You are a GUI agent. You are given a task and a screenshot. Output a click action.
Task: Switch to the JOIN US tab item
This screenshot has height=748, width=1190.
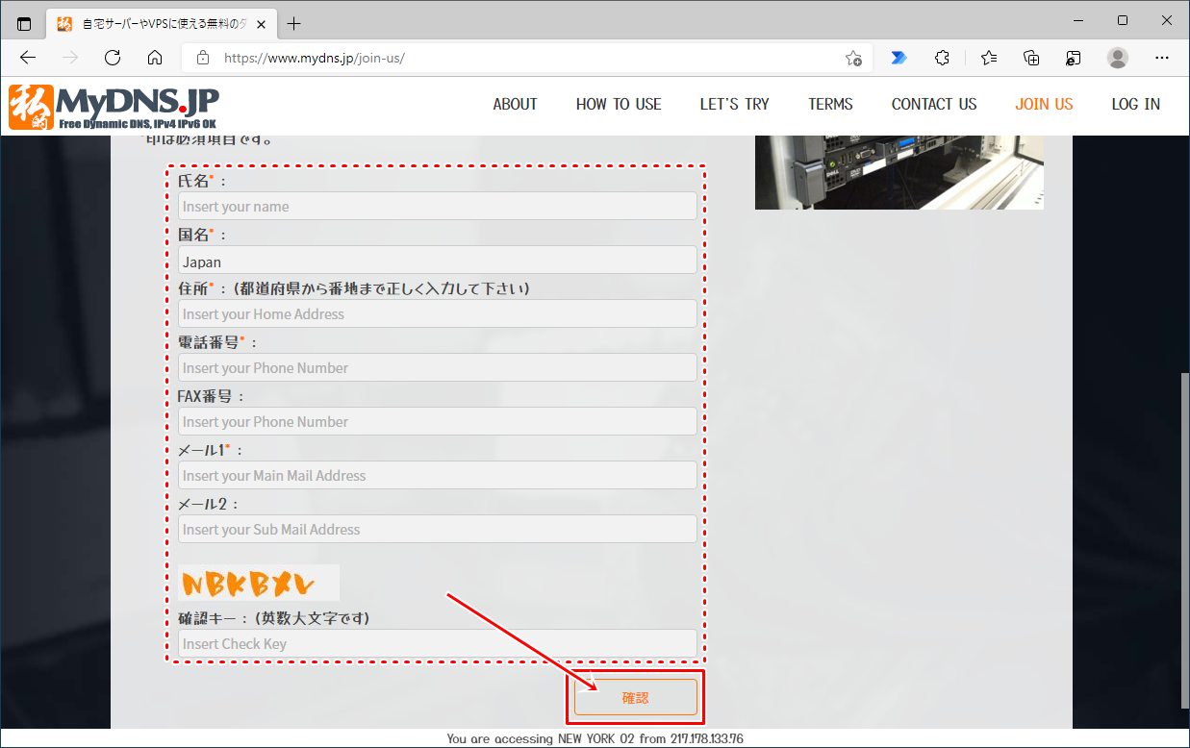coord(1044,104)
